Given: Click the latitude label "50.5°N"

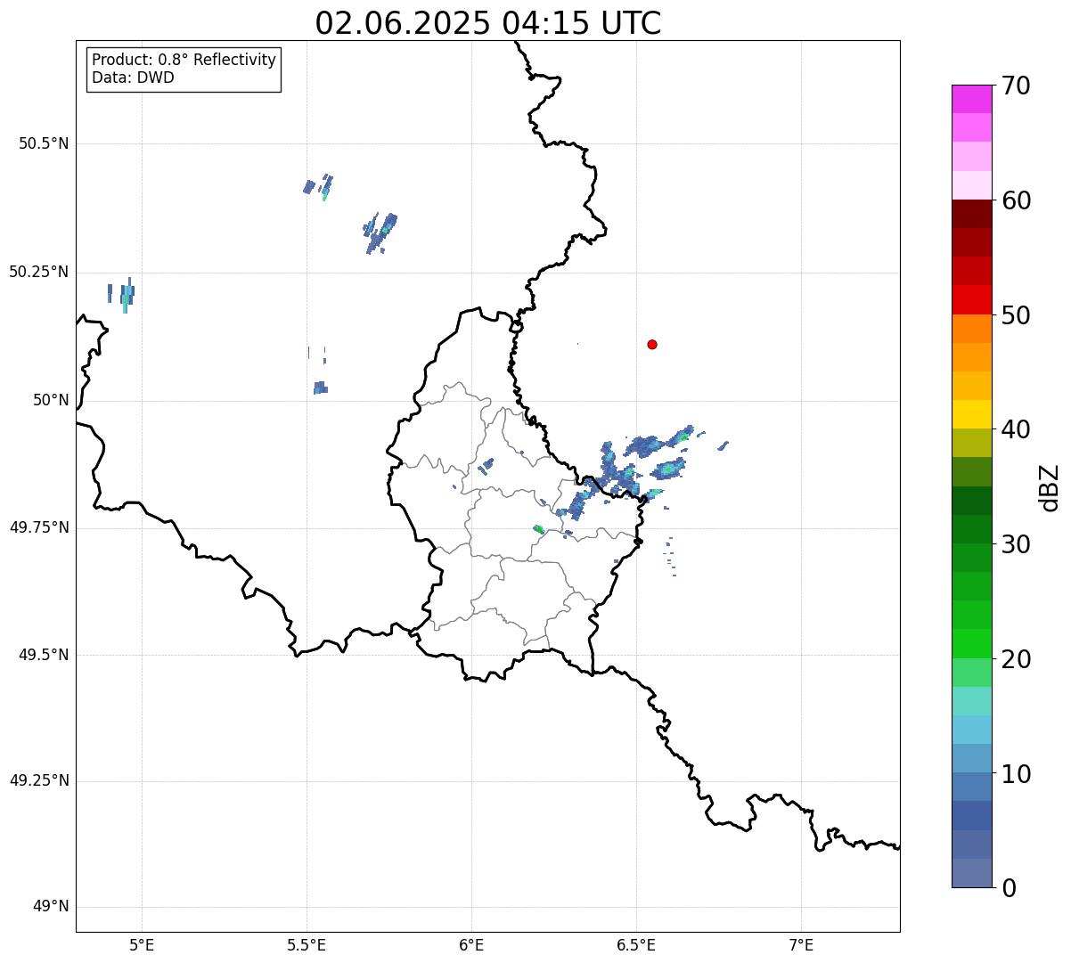Looking at the screenshot, I should (x=44, y=143).
